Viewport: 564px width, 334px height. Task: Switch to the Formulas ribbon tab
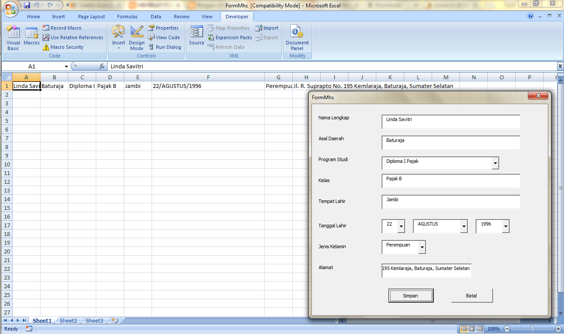[x=127, y=16]
